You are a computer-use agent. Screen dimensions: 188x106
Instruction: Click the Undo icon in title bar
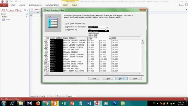point(11,1)
